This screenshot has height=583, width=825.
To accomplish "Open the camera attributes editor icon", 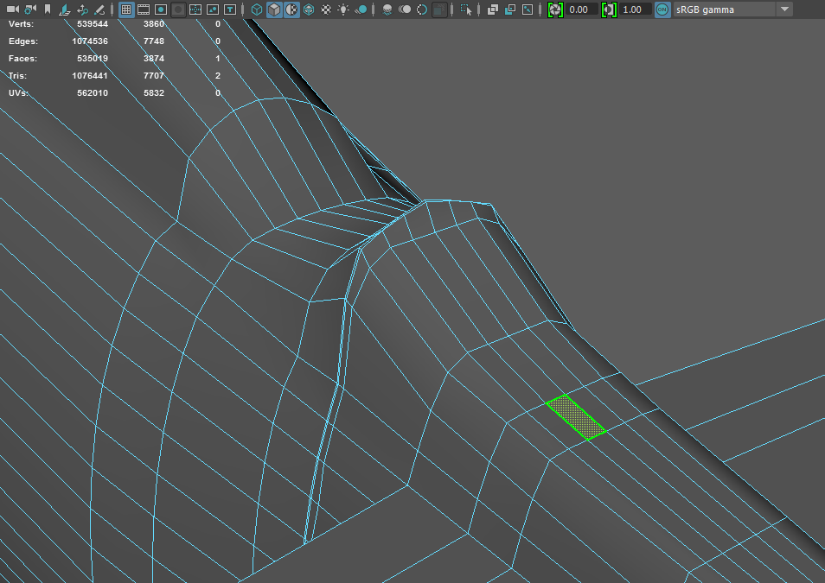I will tap(29, 9).
